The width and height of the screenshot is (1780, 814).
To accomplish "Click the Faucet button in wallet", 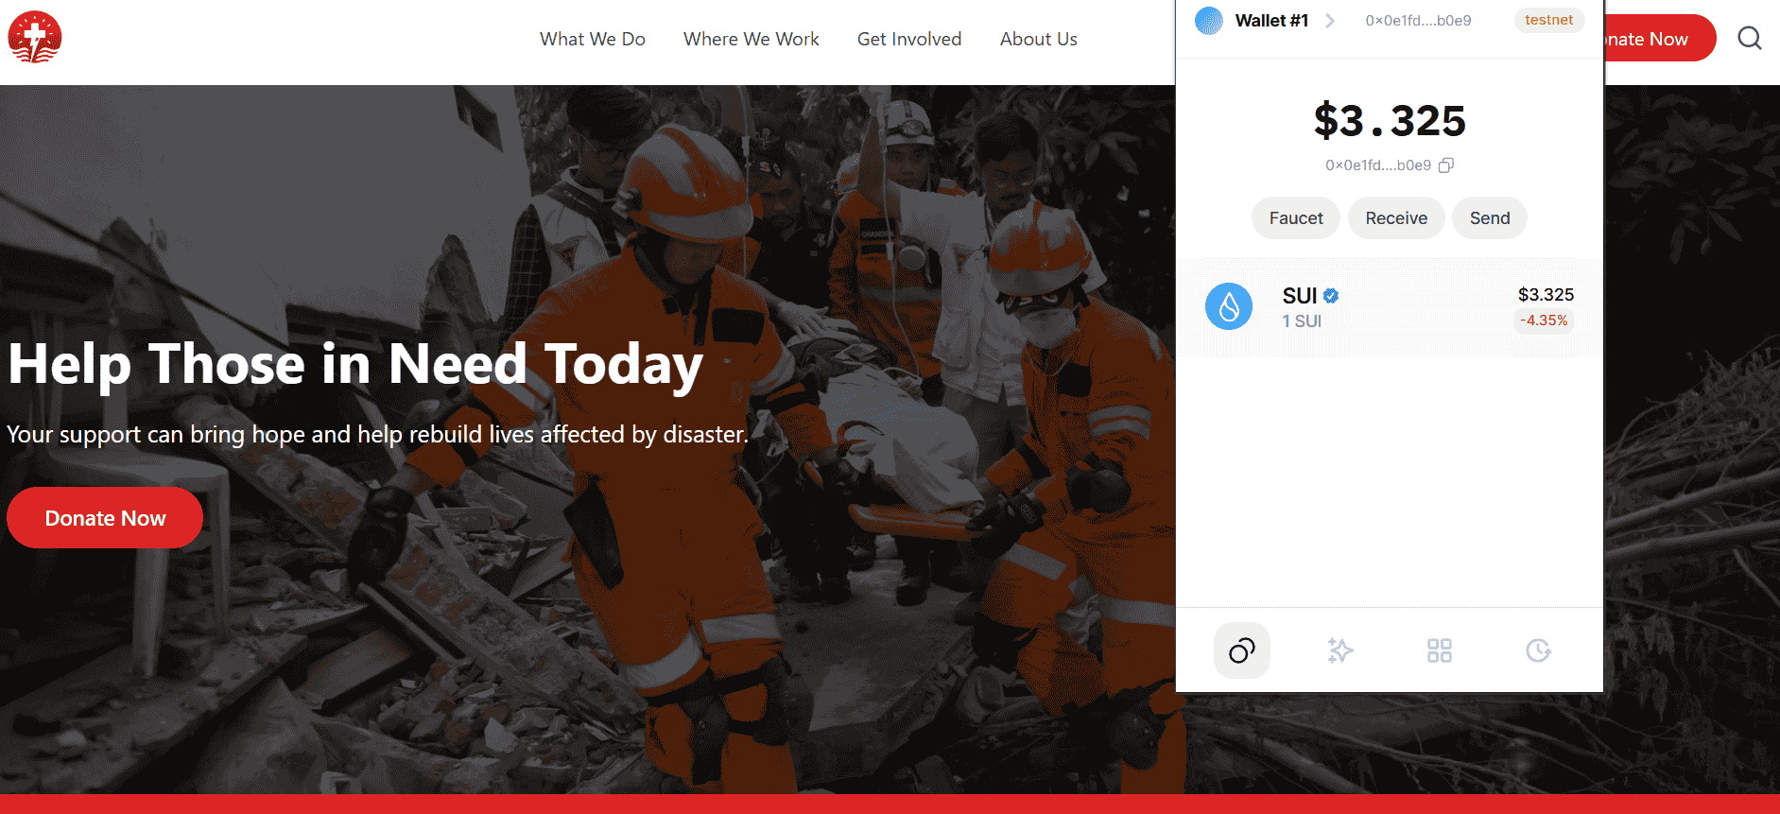I will pyautogui.click(x=1296, y=218).
